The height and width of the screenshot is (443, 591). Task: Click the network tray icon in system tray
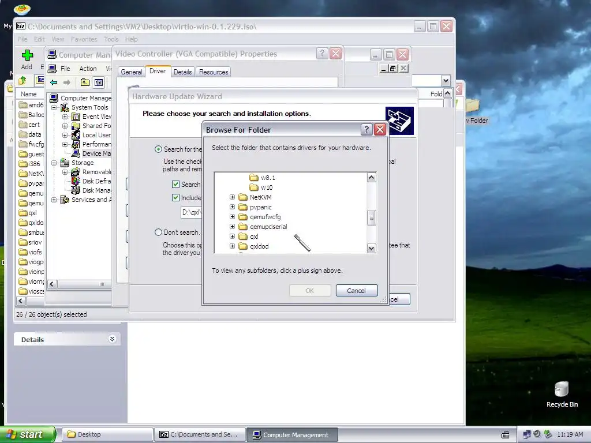pos(527,434)
